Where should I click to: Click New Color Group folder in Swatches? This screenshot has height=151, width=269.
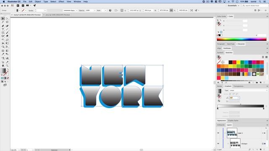(257, 83)
